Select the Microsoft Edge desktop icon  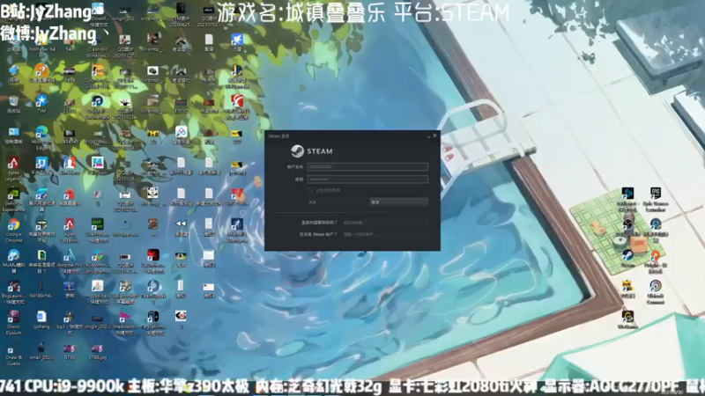41,138
